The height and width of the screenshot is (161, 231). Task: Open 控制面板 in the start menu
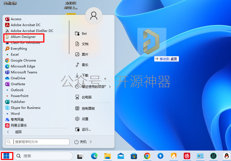coord(85,108)
